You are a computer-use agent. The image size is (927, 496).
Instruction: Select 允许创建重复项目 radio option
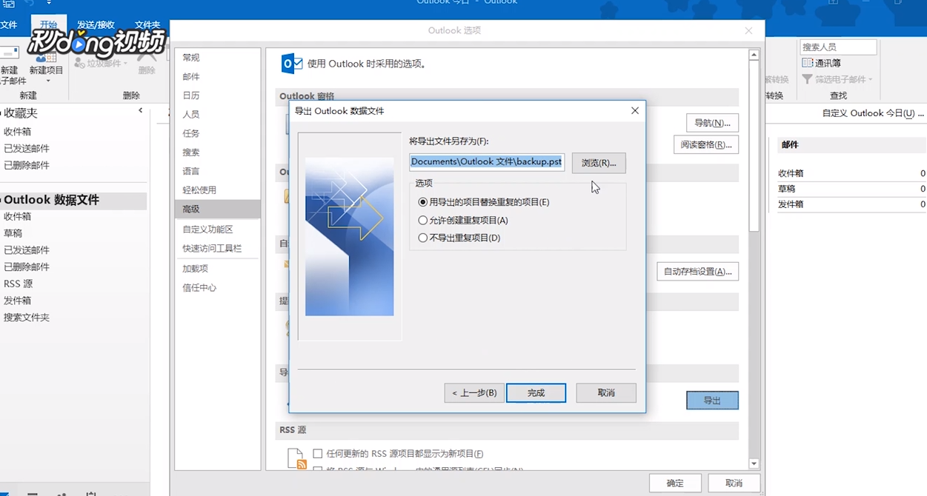[x=423, y=220]
